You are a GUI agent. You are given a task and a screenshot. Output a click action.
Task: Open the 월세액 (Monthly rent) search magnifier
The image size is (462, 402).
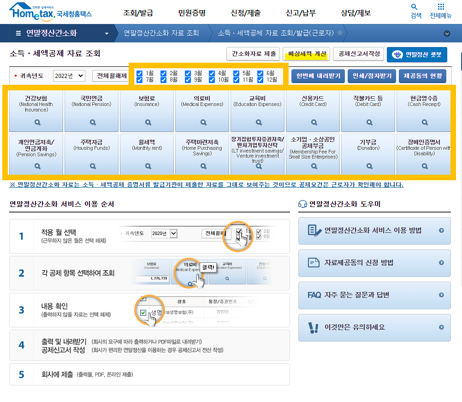point(147,166)
